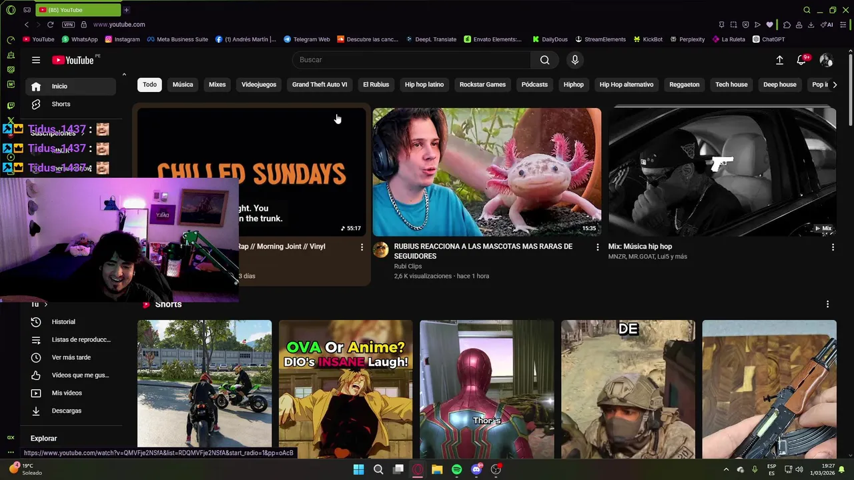Take a snapshot with the capture icon
Image resolution: width=854 pixels, height=480 pixels.
733,25
